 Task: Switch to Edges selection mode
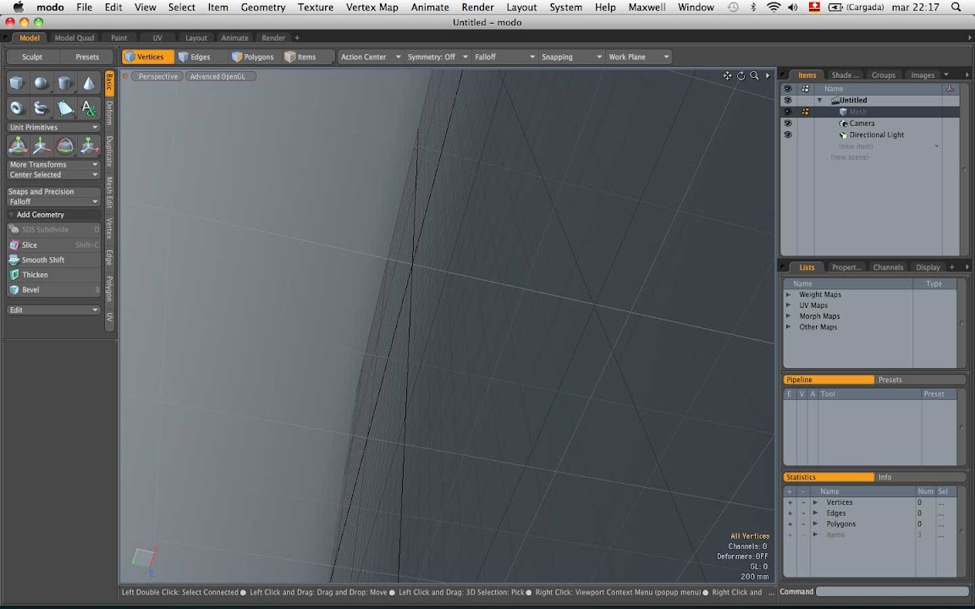coord(201,57)
